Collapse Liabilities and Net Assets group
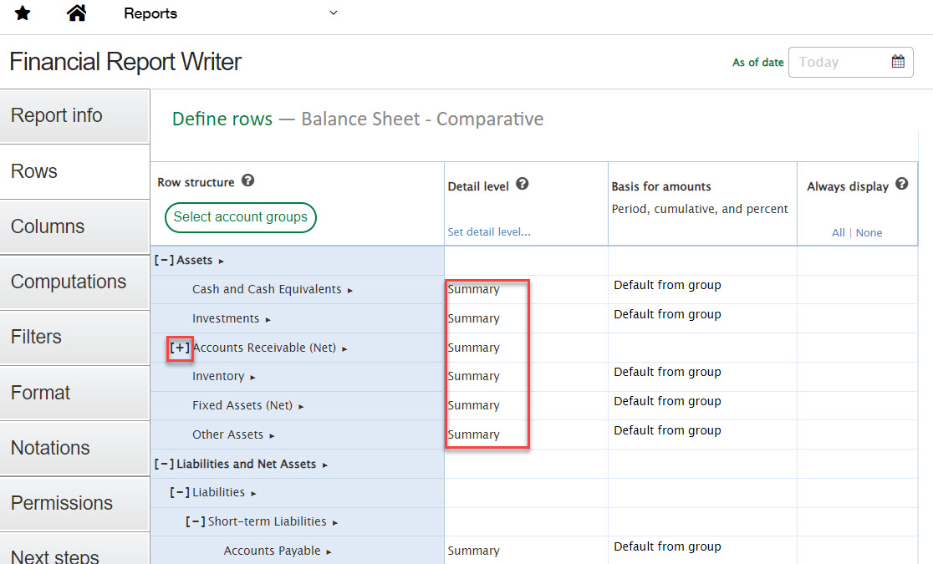The image size is (933, 564). (164, 464)
